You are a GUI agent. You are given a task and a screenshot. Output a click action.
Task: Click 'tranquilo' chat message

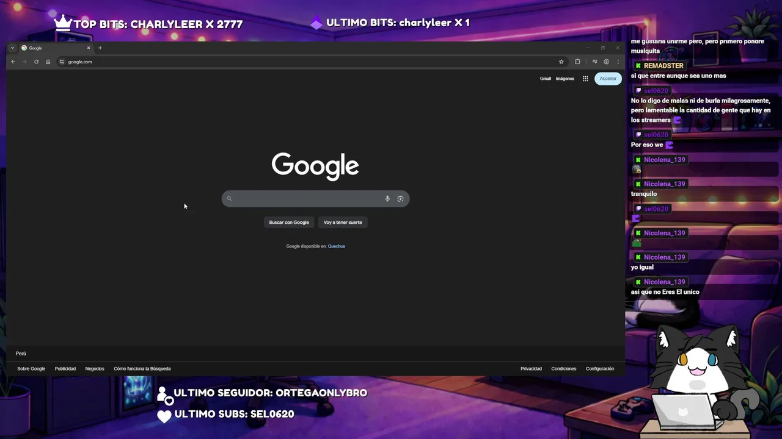(644, 194)
